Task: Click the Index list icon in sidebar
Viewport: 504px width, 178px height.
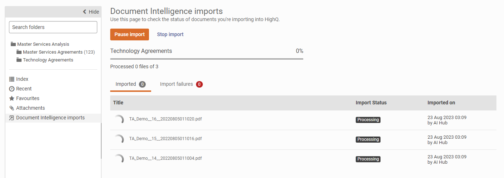Action: [11, 79]
